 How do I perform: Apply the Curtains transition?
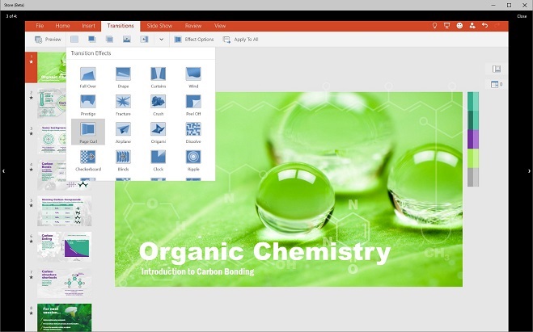pyautogui.click(x=158, y=78)
